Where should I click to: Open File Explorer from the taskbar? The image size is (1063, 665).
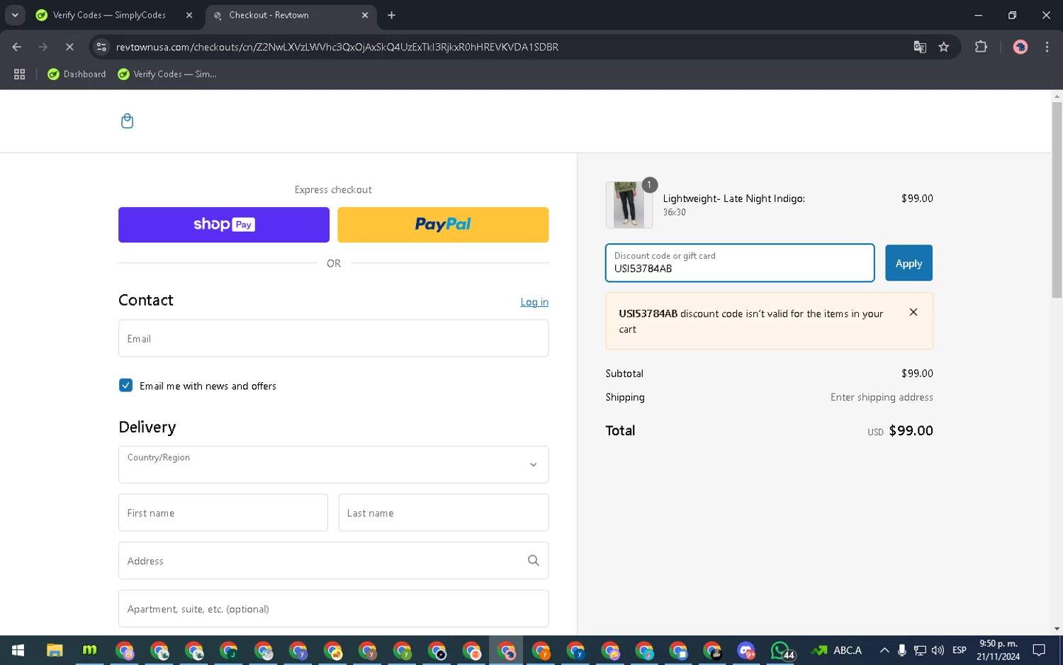point(55,650)
